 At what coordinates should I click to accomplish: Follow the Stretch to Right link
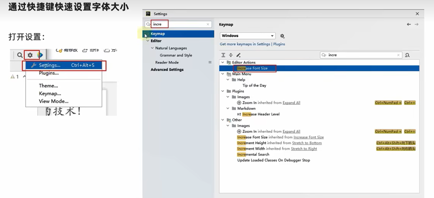tap(304, 149)
